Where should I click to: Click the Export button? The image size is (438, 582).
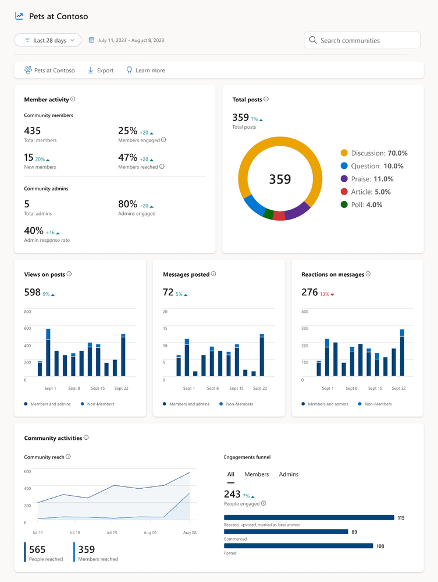(101, 70)
